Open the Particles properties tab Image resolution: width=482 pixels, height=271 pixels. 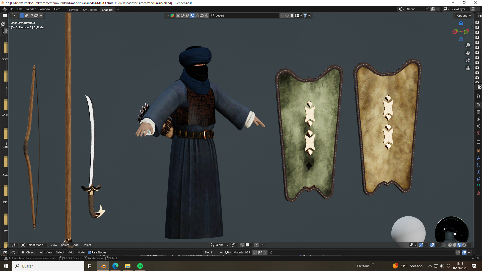click(x=478, y=165)
